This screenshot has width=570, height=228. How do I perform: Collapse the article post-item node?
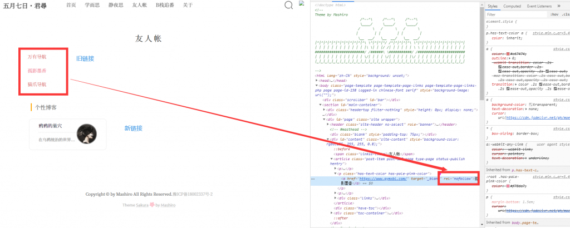pyautogui.click(x=332, y=159)
